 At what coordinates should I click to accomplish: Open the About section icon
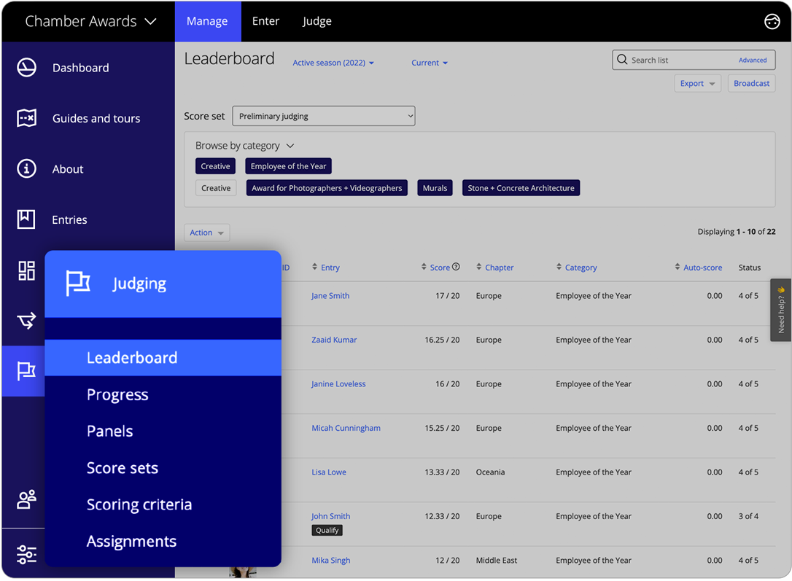(26, 168)
